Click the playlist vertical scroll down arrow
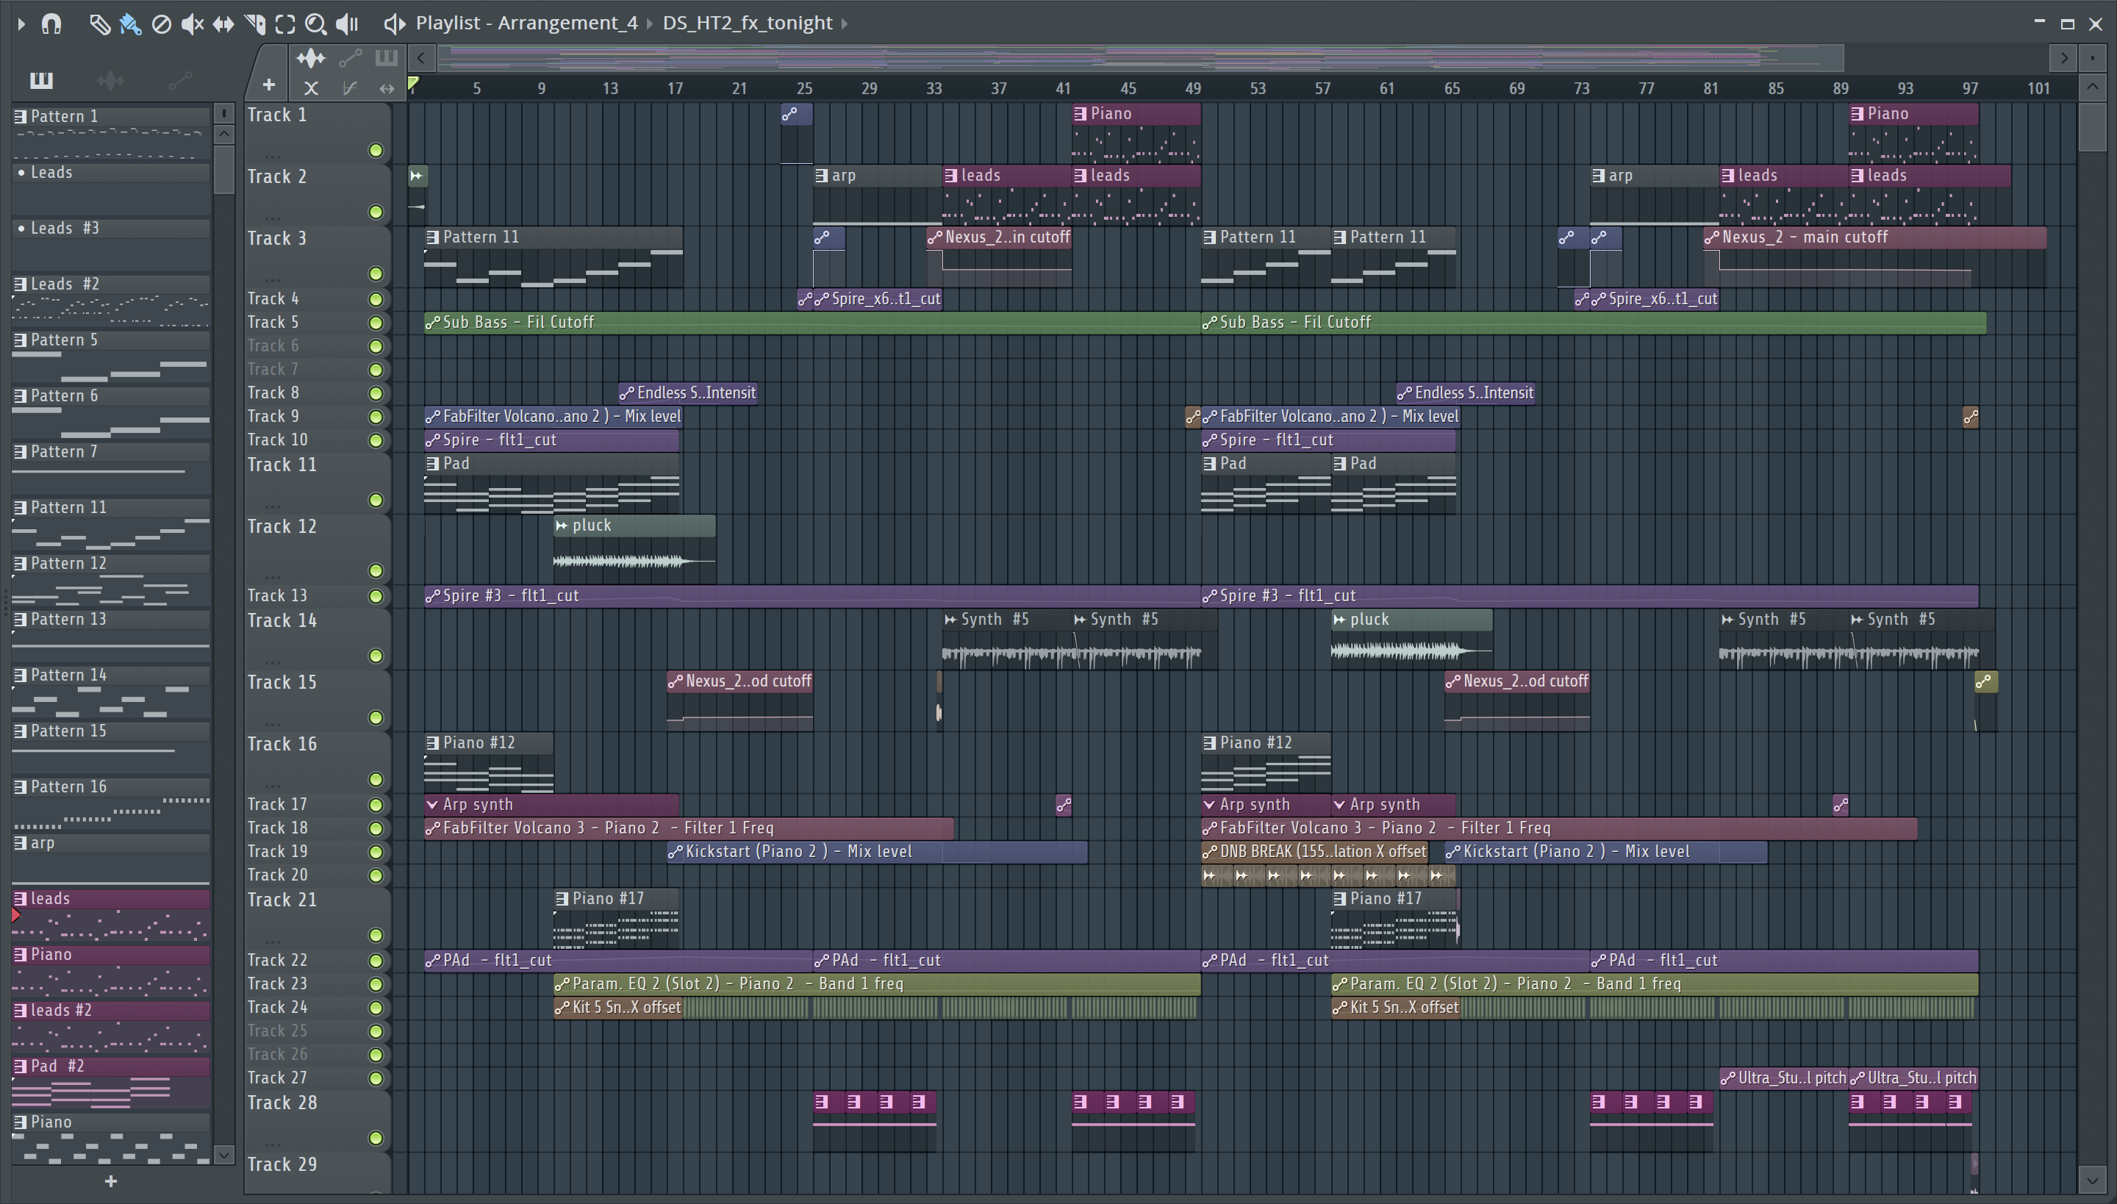This screenshot has height=1204, width=2117. coord(2092,1179)
